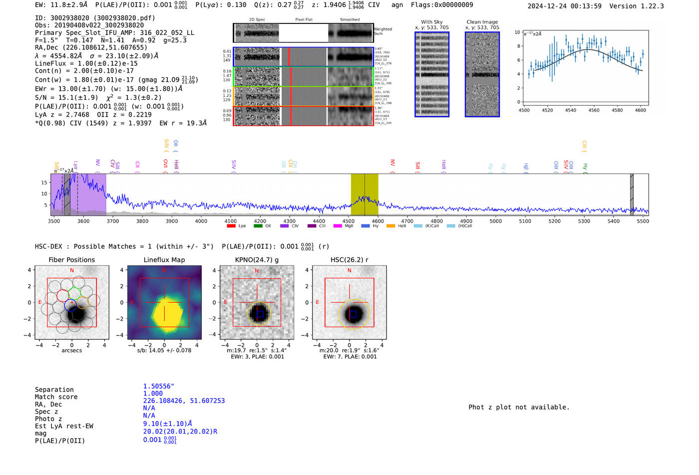The width and height of the screenshot is (699, 475).
Task: Open the HSC(26.2) r cutout image
Action: click(349, 303)
